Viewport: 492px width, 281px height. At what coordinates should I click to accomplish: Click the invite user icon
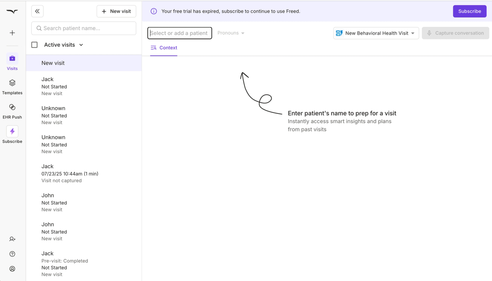point(12,239)
